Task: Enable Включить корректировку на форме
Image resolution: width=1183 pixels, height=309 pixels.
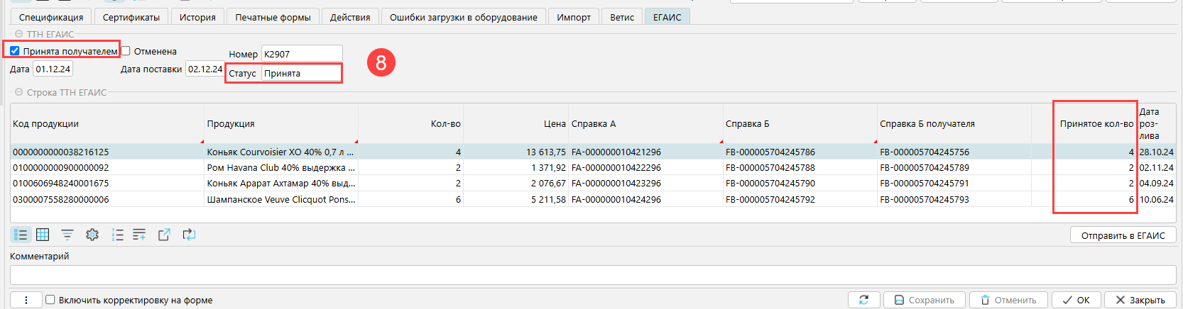Action: pos(50,300)
